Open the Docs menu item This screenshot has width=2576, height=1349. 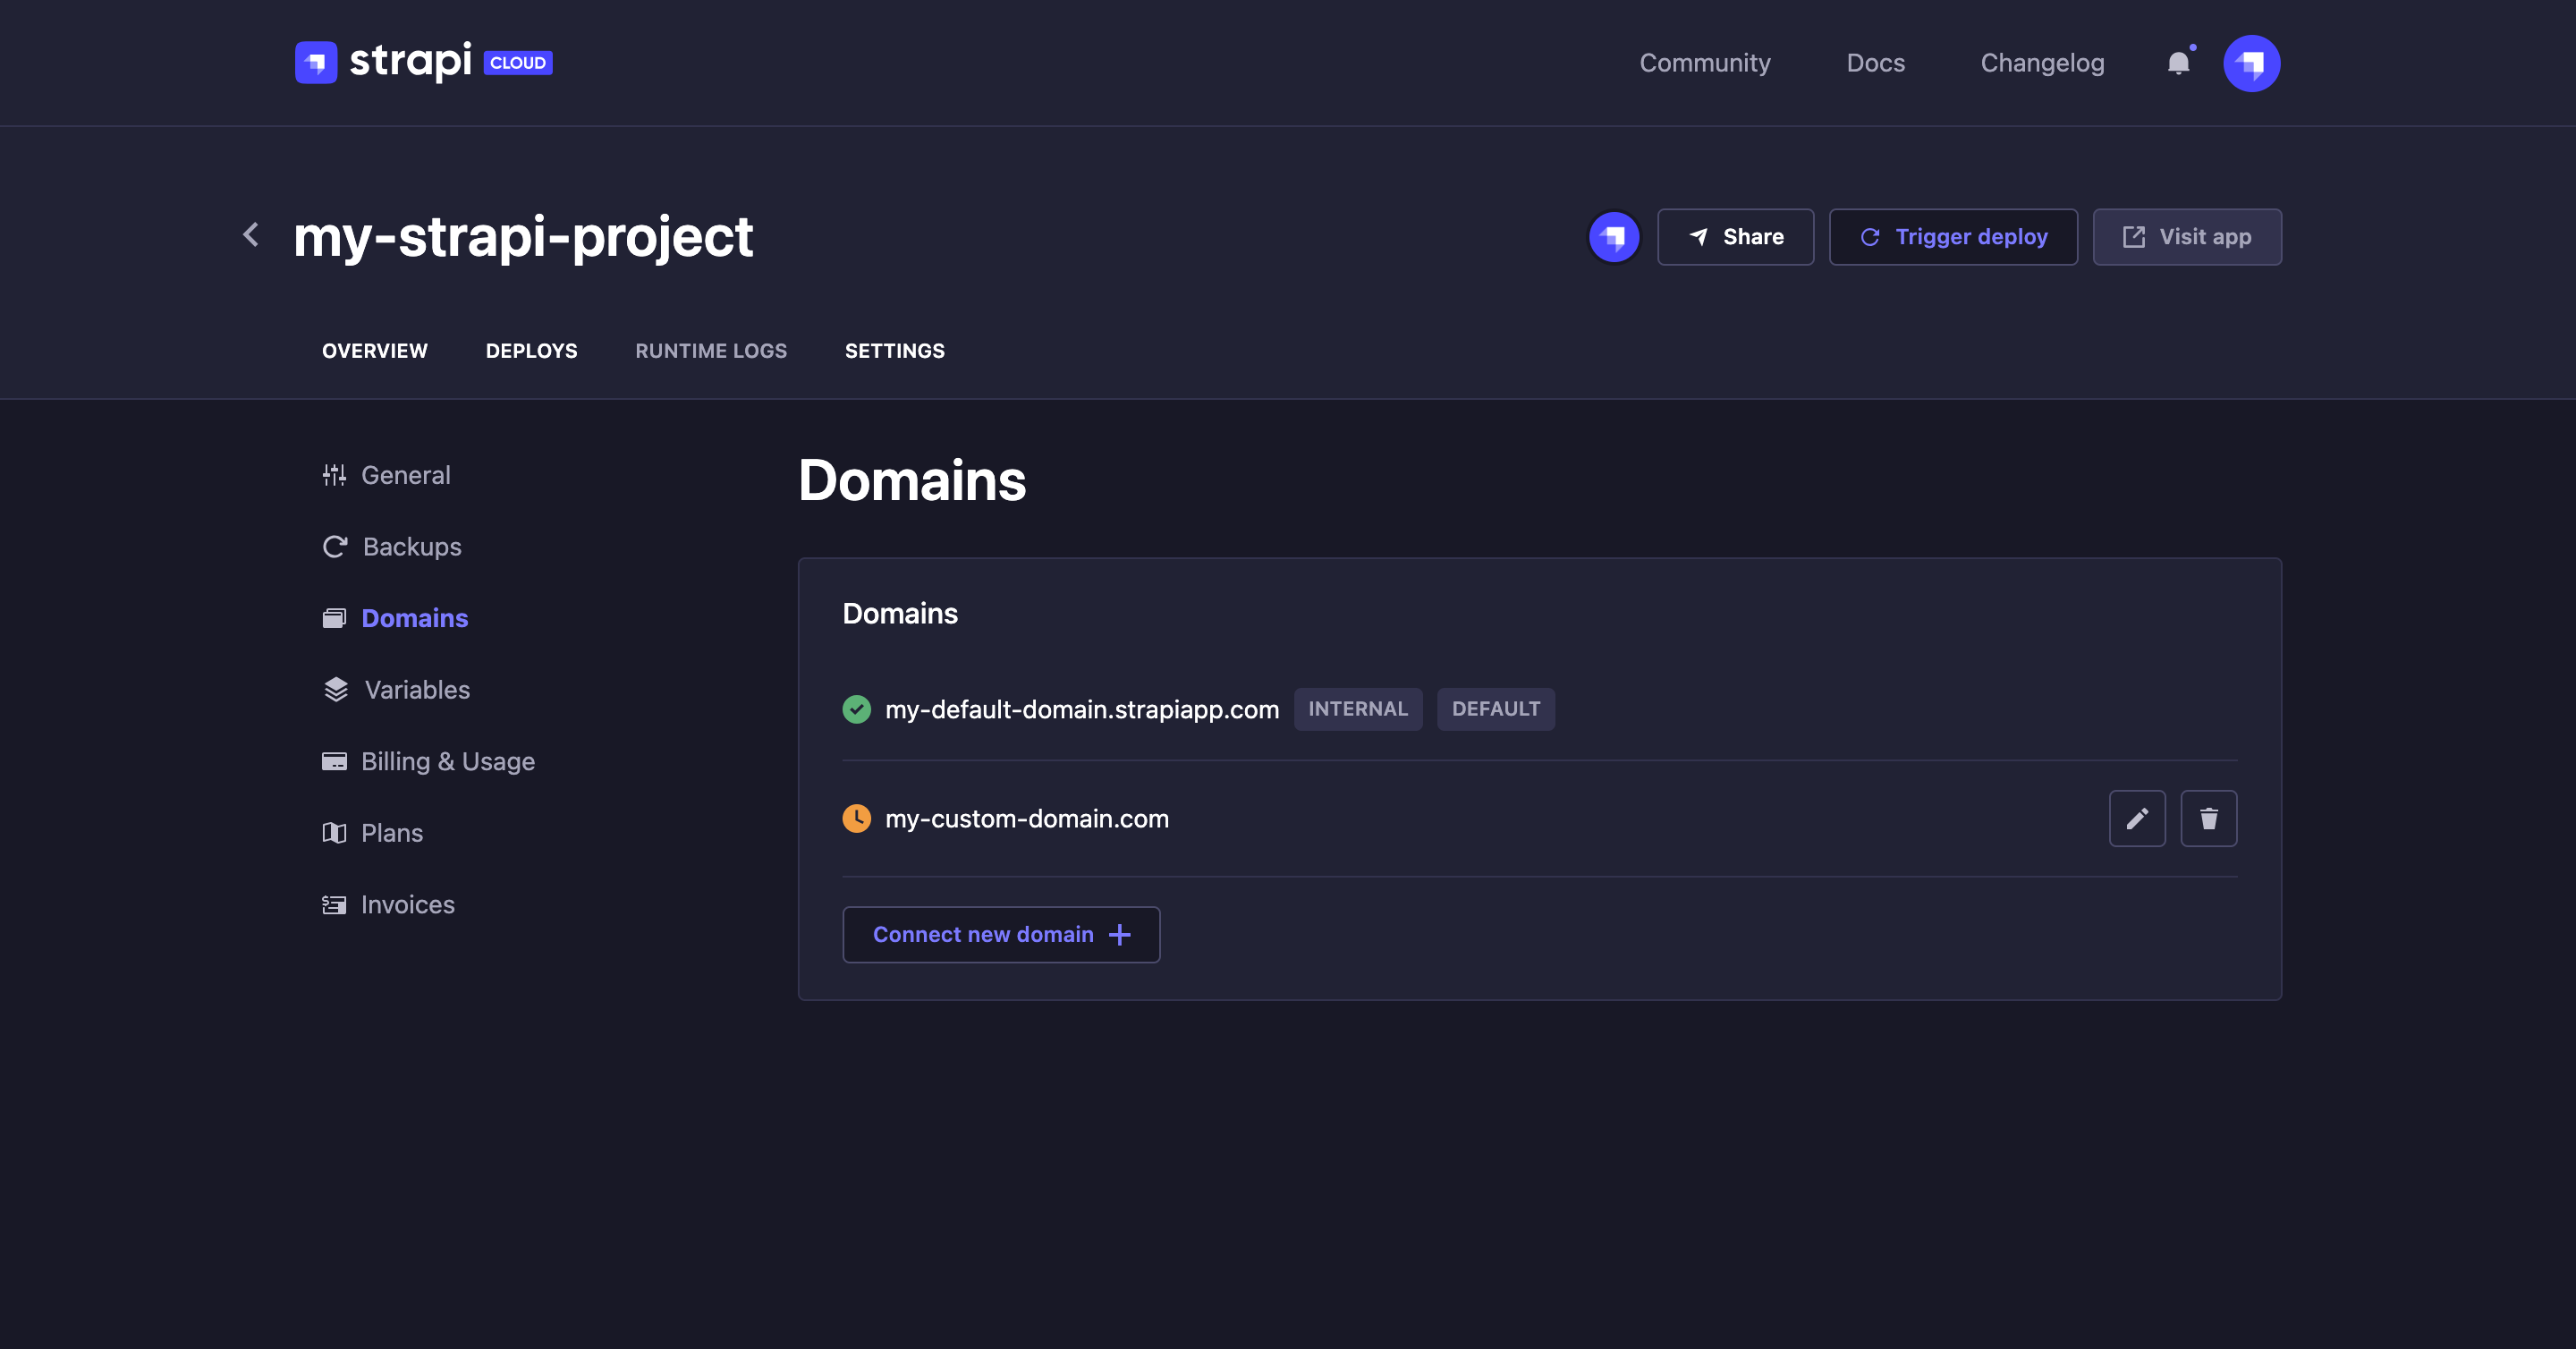click(x=1875, y=63)
